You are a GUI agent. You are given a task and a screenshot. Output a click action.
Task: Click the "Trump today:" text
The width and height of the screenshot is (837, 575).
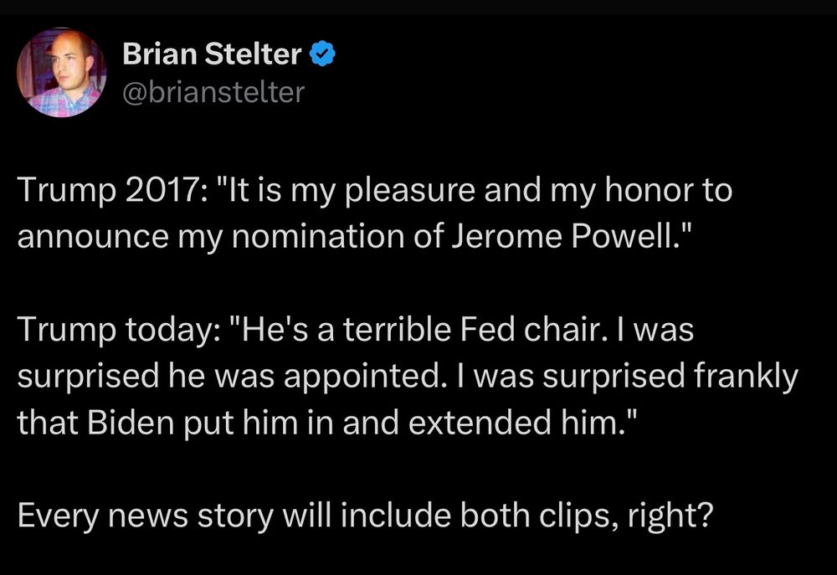point(117,330)
